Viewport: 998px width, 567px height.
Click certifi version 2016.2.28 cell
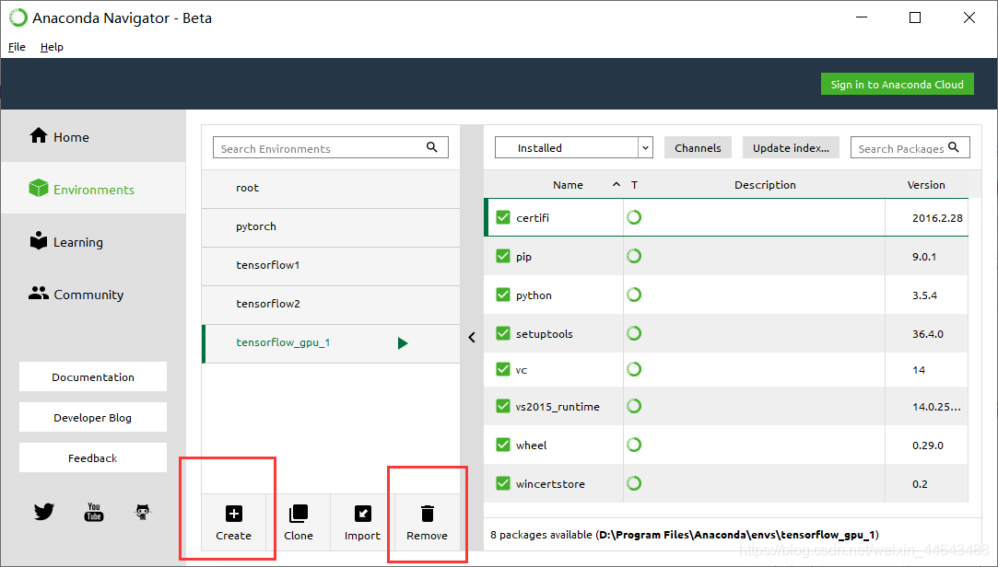926,217
